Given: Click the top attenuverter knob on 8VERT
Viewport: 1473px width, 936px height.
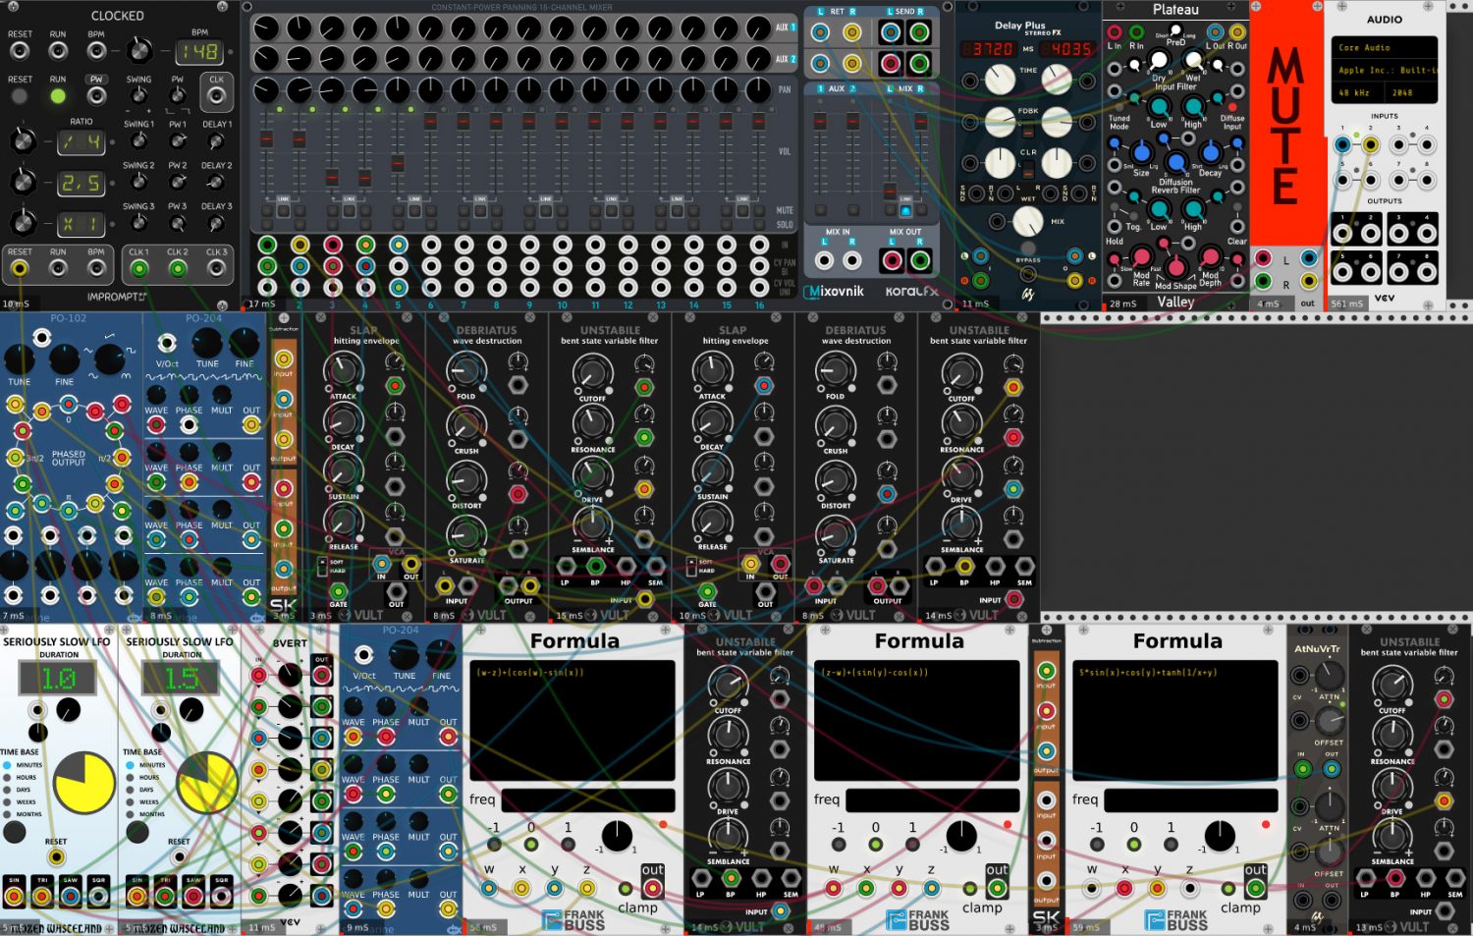Looking at the screenshot, I should pos(290,675).
